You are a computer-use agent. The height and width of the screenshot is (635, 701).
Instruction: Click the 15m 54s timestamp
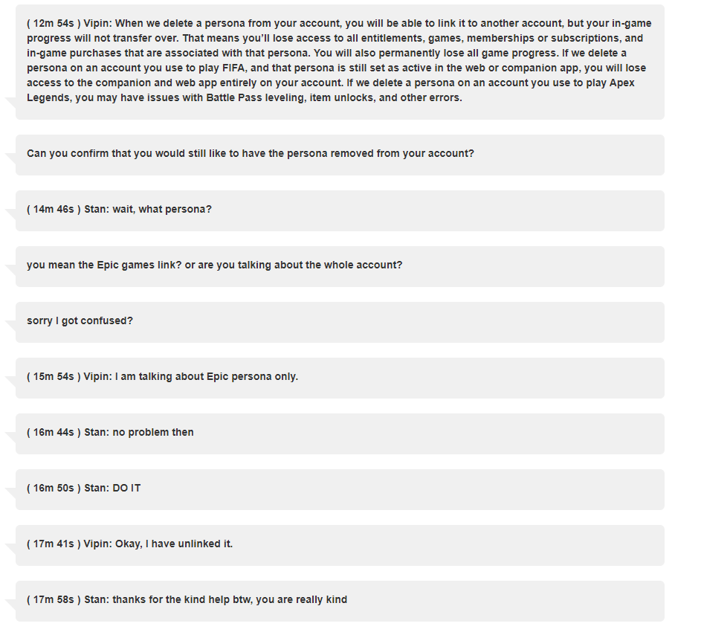tap(54, 376)
